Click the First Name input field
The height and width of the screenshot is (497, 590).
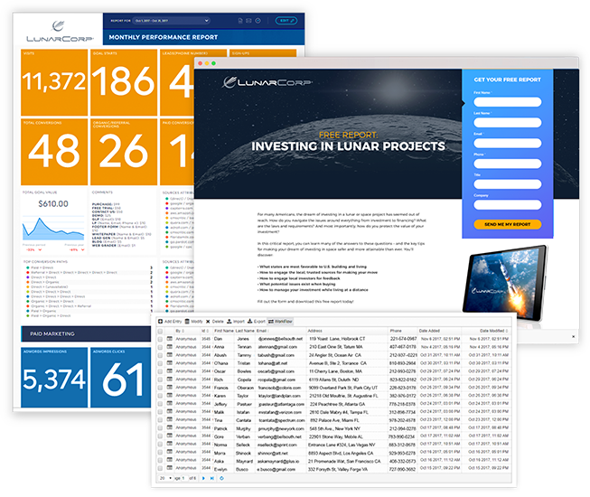coord(507,99)
